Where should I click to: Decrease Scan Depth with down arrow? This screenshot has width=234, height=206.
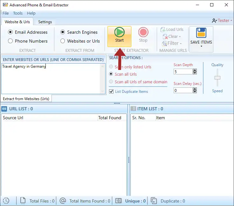point(195,73)
